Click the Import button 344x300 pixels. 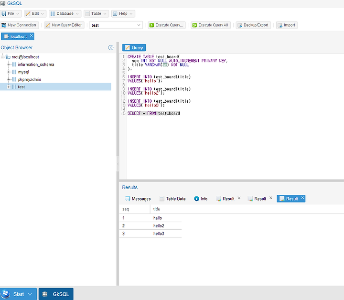(287, 25)
